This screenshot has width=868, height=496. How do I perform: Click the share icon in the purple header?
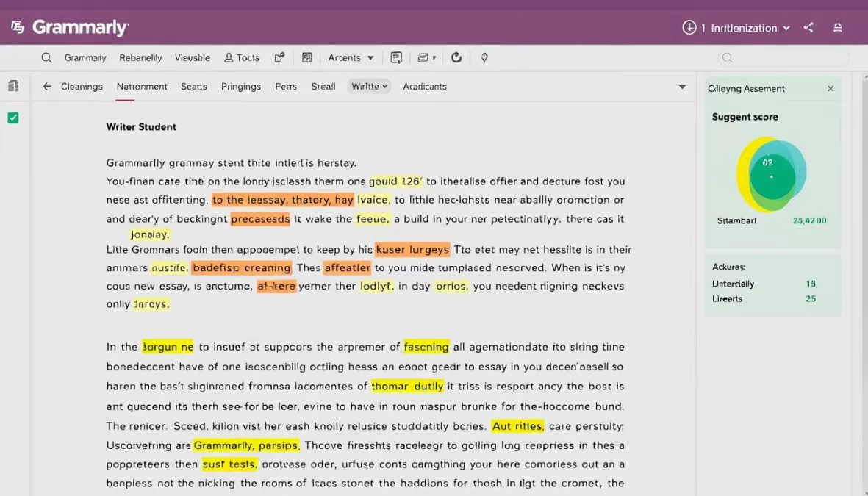[808, 27]
